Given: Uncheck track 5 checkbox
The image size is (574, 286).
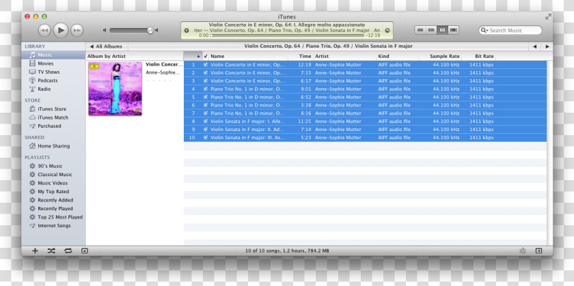Looking at the screenshot, I should point(206,98).
